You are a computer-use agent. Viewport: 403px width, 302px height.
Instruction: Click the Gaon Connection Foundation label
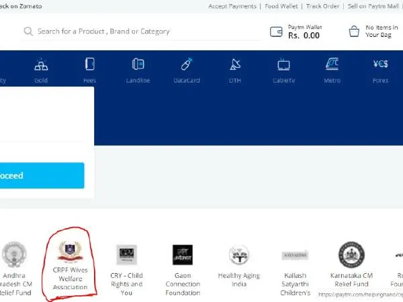pos(183,284)
